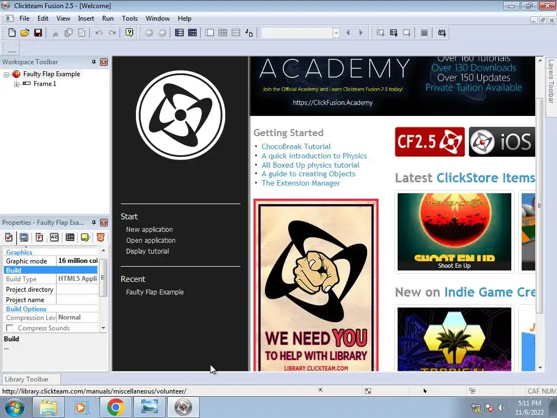Click the Undo arrow icon

click(x=99, y=33)
